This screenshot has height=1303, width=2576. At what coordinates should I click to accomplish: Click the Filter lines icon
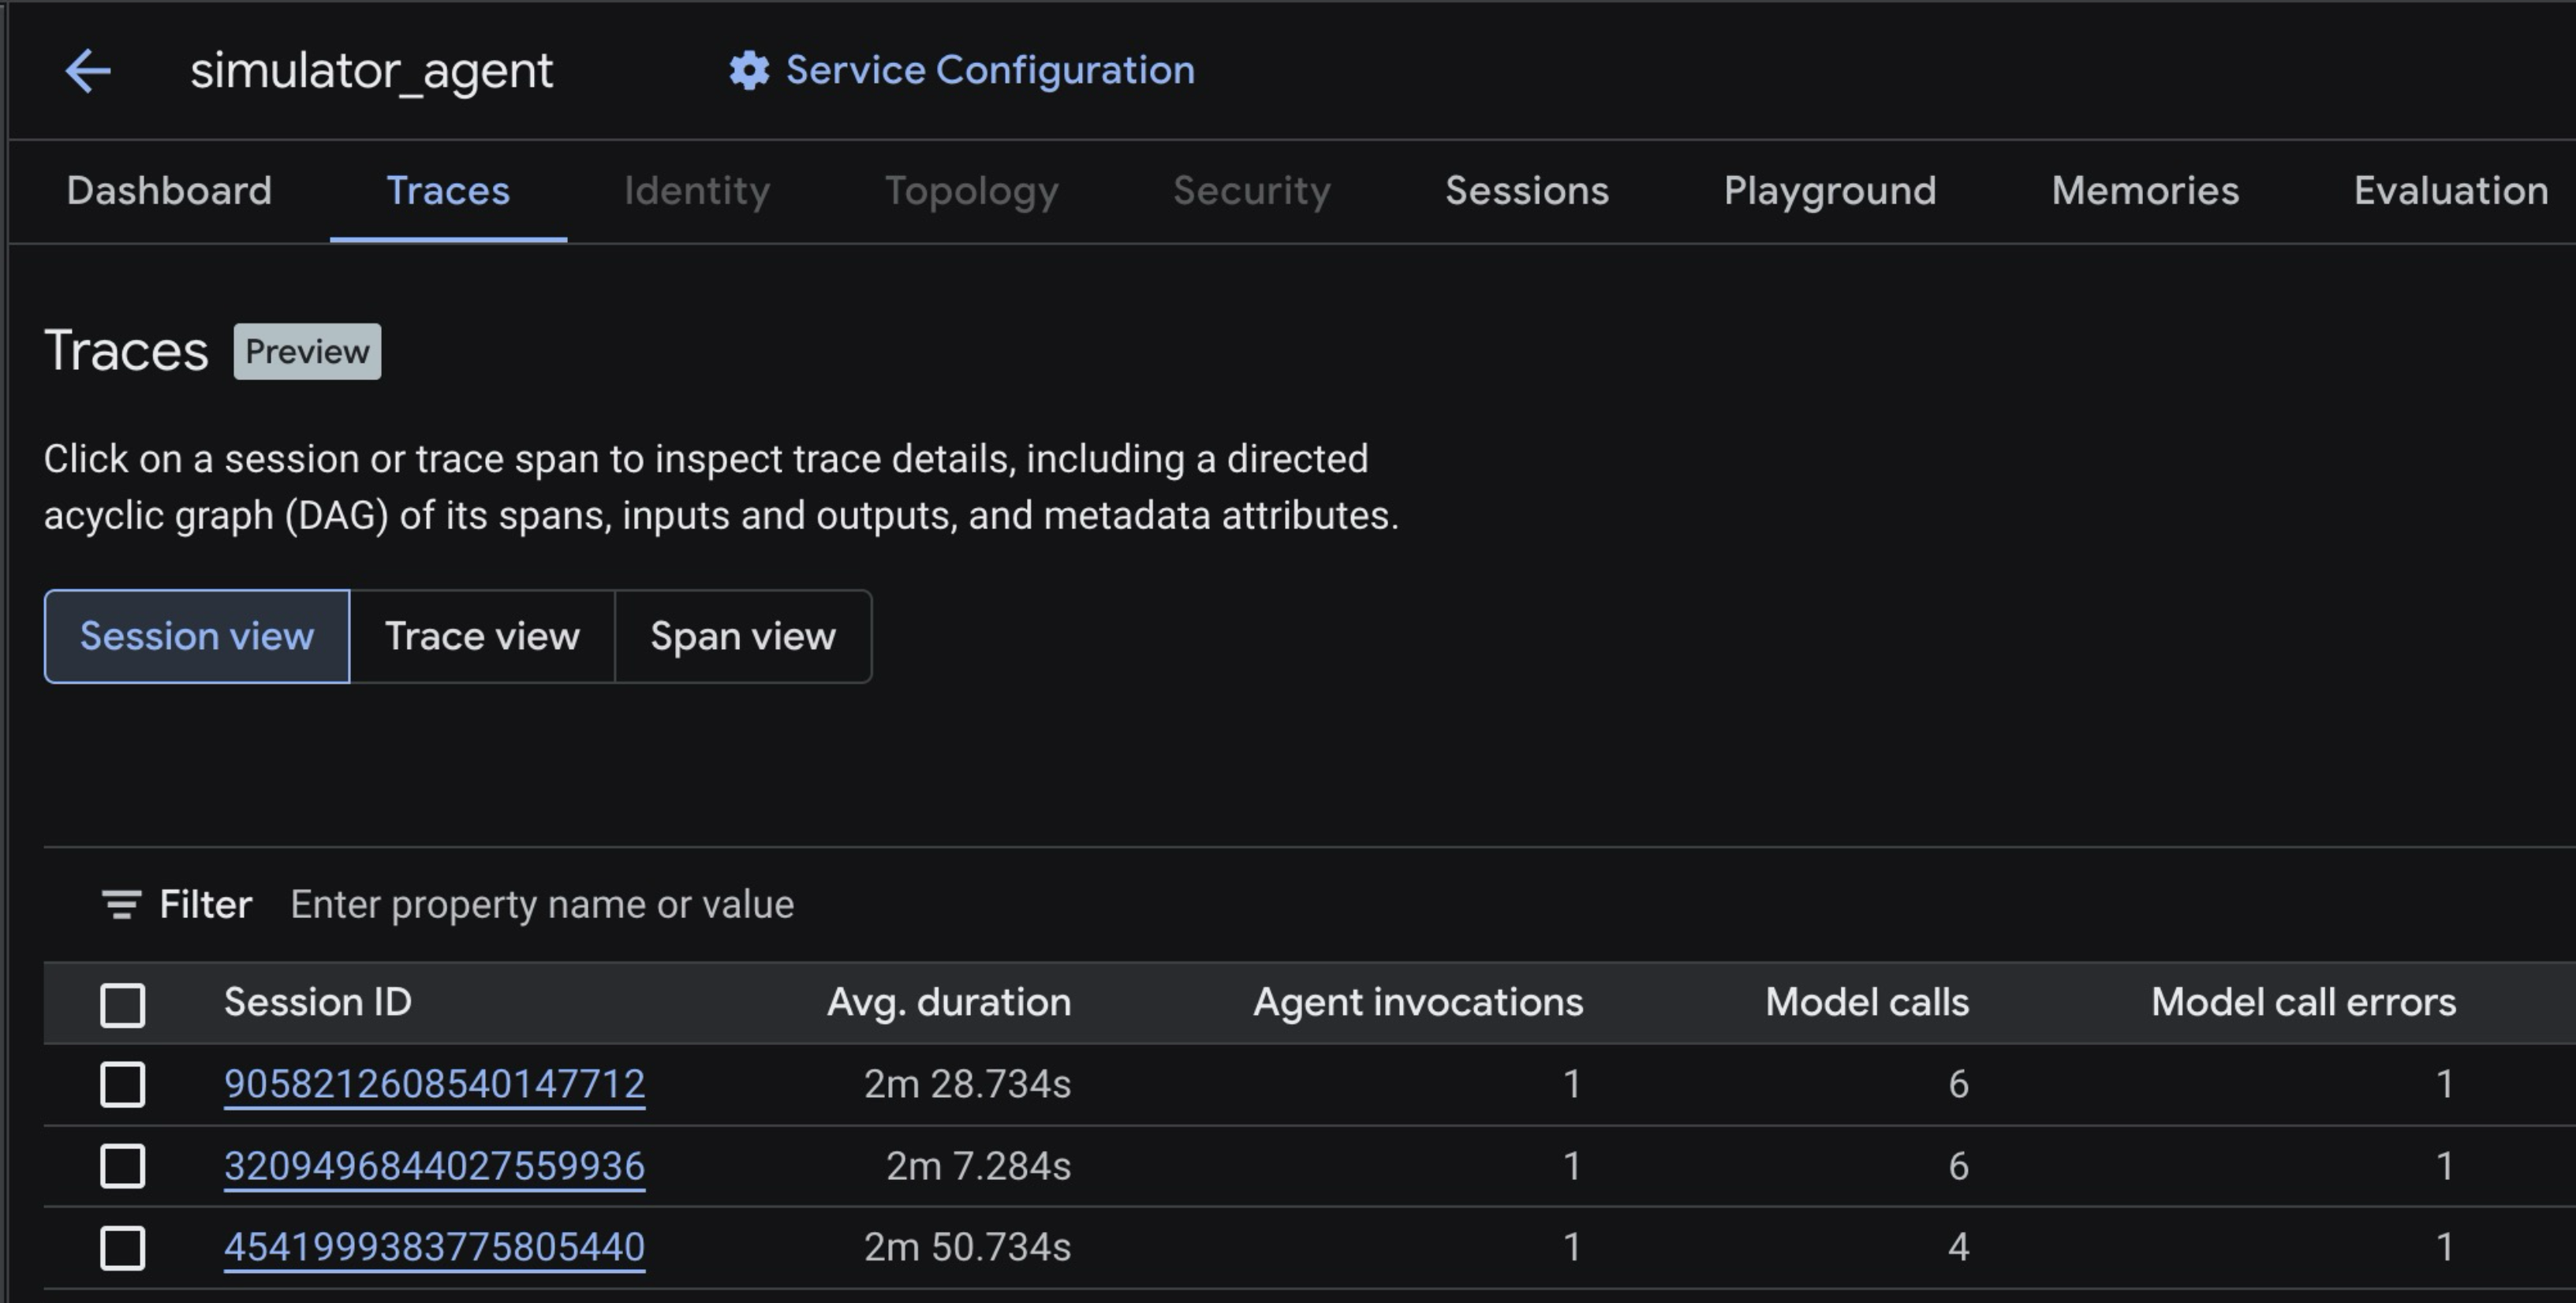click(x=121, y=904)
